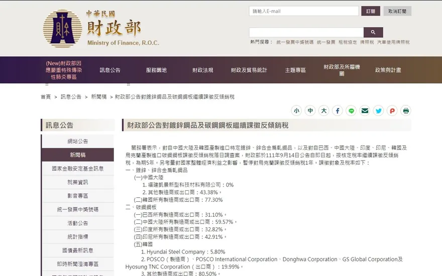Click the 訂閱 subscribe button
Viewport: 442px width, 276px height.
[x=371, y=11]
